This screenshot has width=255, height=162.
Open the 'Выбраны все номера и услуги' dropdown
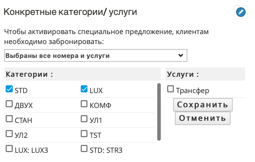[96, 55]
